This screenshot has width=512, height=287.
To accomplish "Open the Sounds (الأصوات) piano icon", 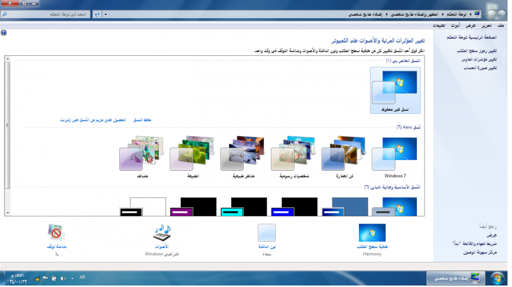I will (x=162, y=233).
